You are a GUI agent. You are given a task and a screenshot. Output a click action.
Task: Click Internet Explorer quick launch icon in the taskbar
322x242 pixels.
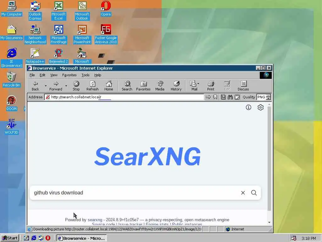33,238
